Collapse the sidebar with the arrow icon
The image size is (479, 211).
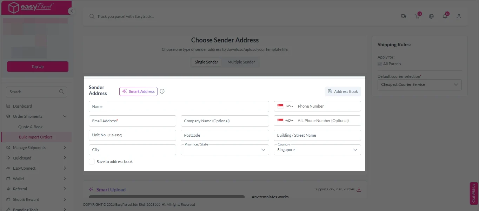[x=72, y=11]
